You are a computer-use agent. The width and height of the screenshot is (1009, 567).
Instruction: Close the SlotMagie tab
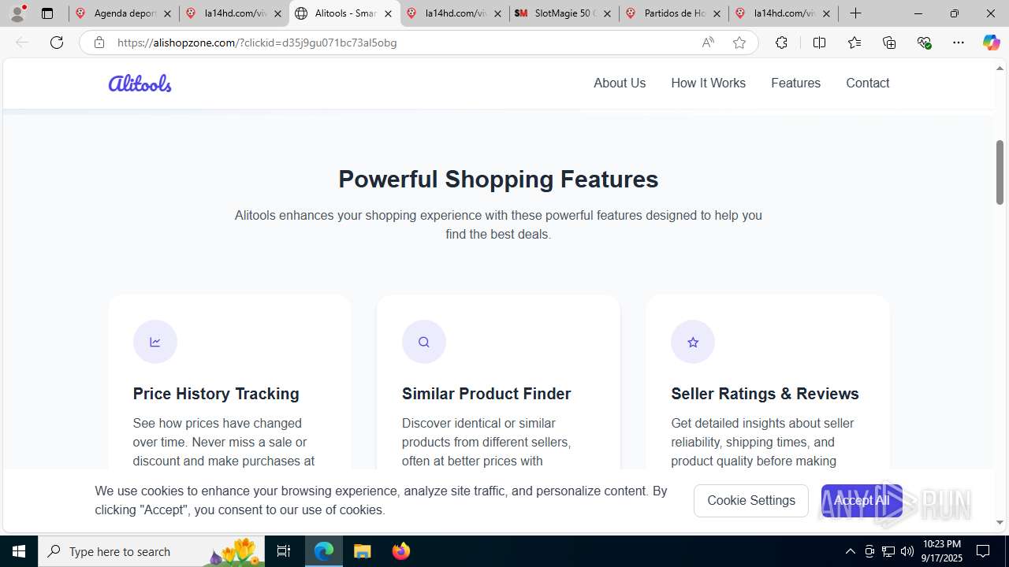click(607, 13)
